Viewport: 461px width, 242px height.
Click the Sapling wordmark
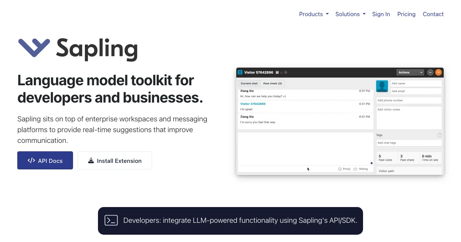(97, 49)
